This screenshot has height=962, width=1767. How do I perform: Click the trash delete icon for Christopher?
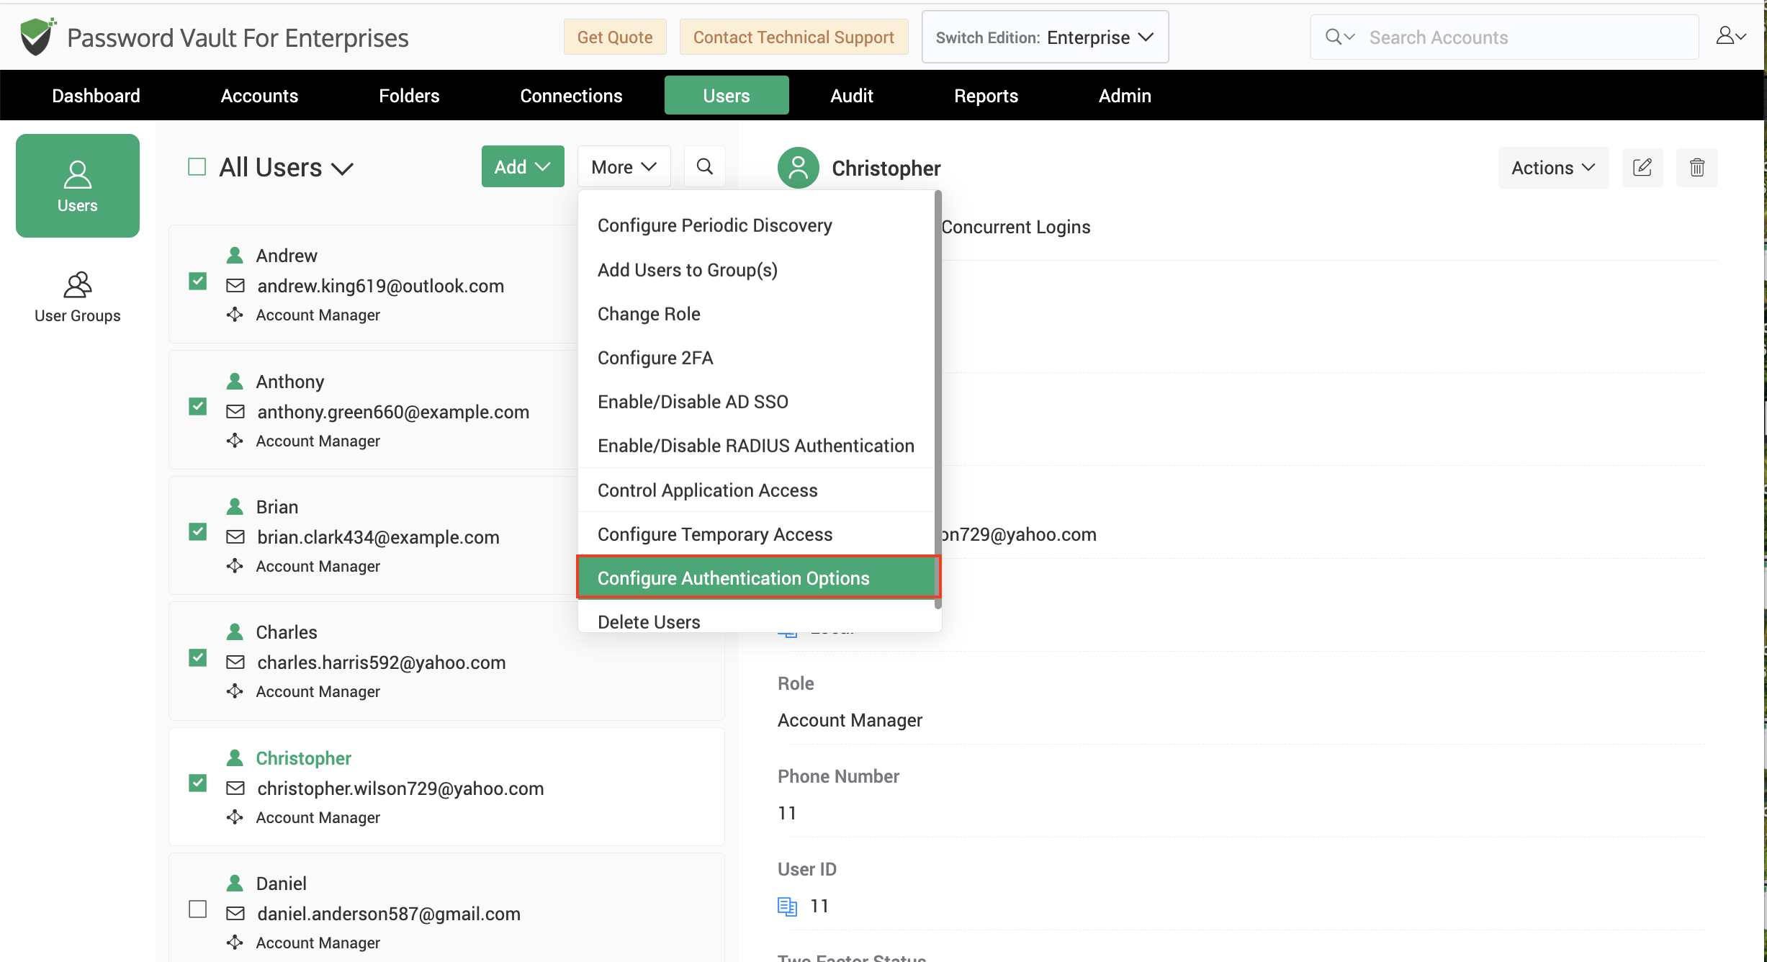[1697, 168]
